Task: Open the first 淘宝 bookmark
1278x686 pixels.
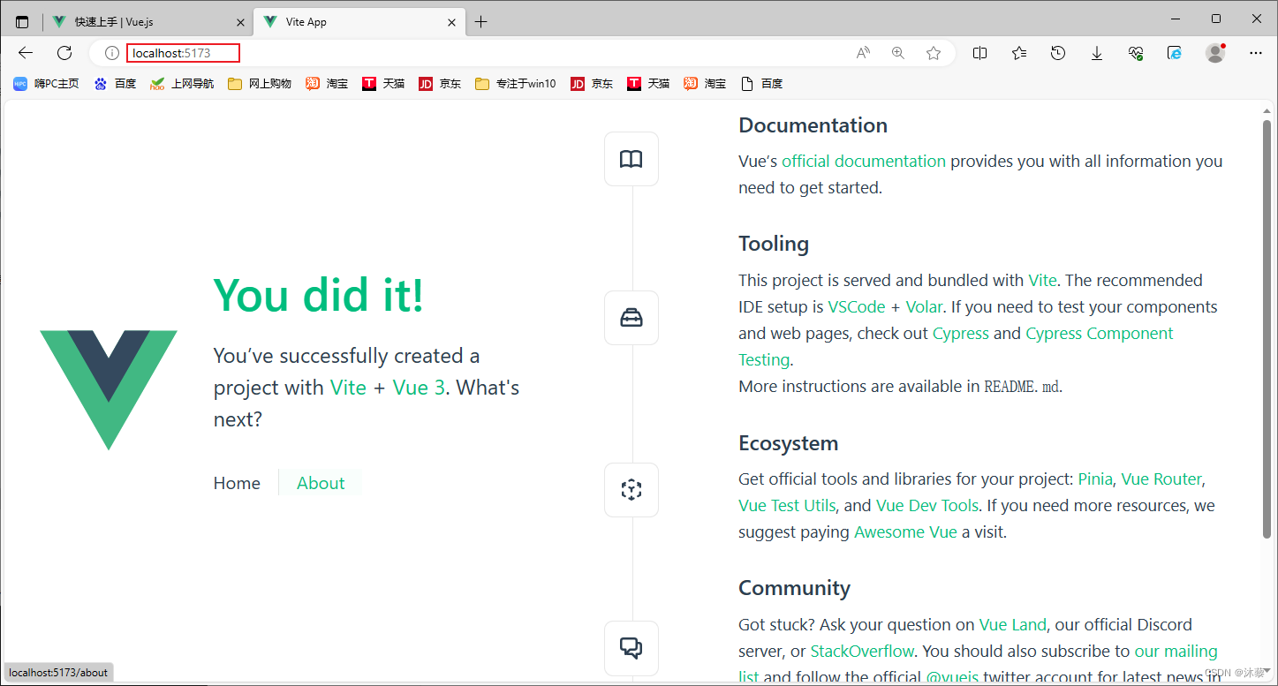Action: [327, 84]
